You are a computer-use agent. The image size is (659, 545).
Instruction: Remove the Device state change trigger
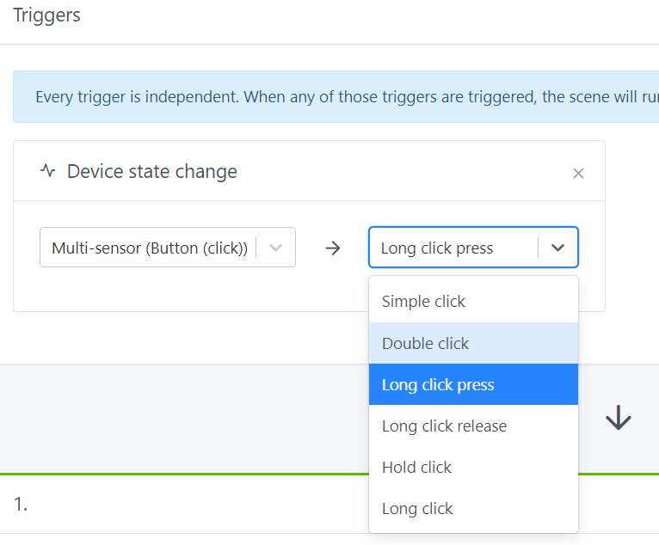pyautogui.click(x=578, y=174)
